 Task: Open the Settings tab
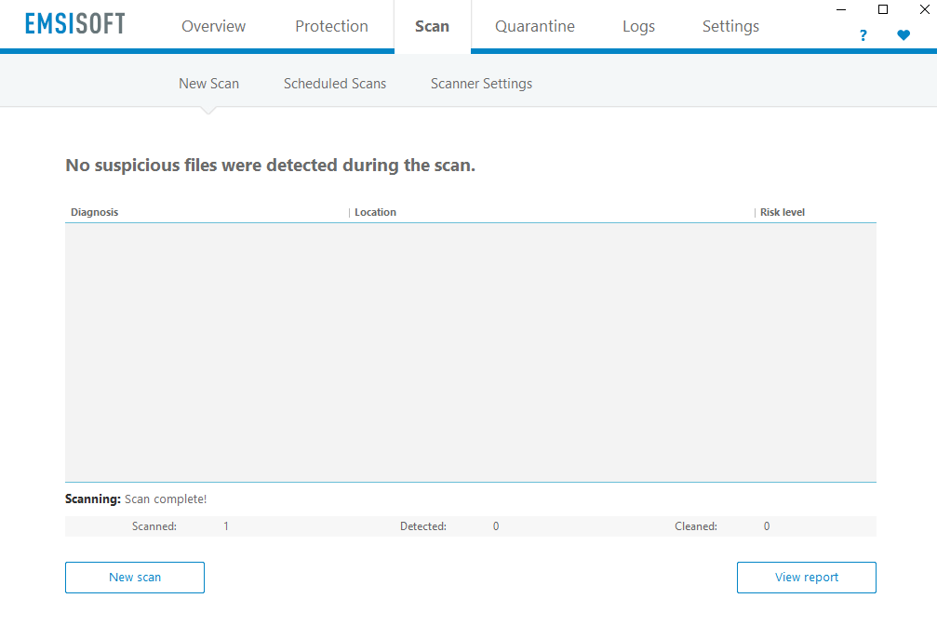[730, 26]
